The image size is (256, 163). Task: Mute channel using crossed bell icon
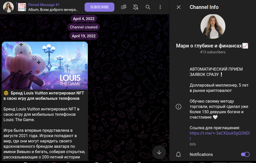(136, 7)
